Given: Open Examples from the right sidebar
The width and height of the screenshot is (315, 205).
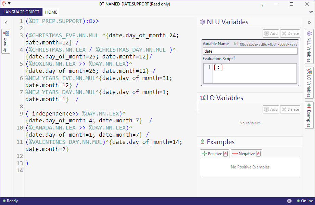Looking at the screenshot, I should [x=309, y=115].
